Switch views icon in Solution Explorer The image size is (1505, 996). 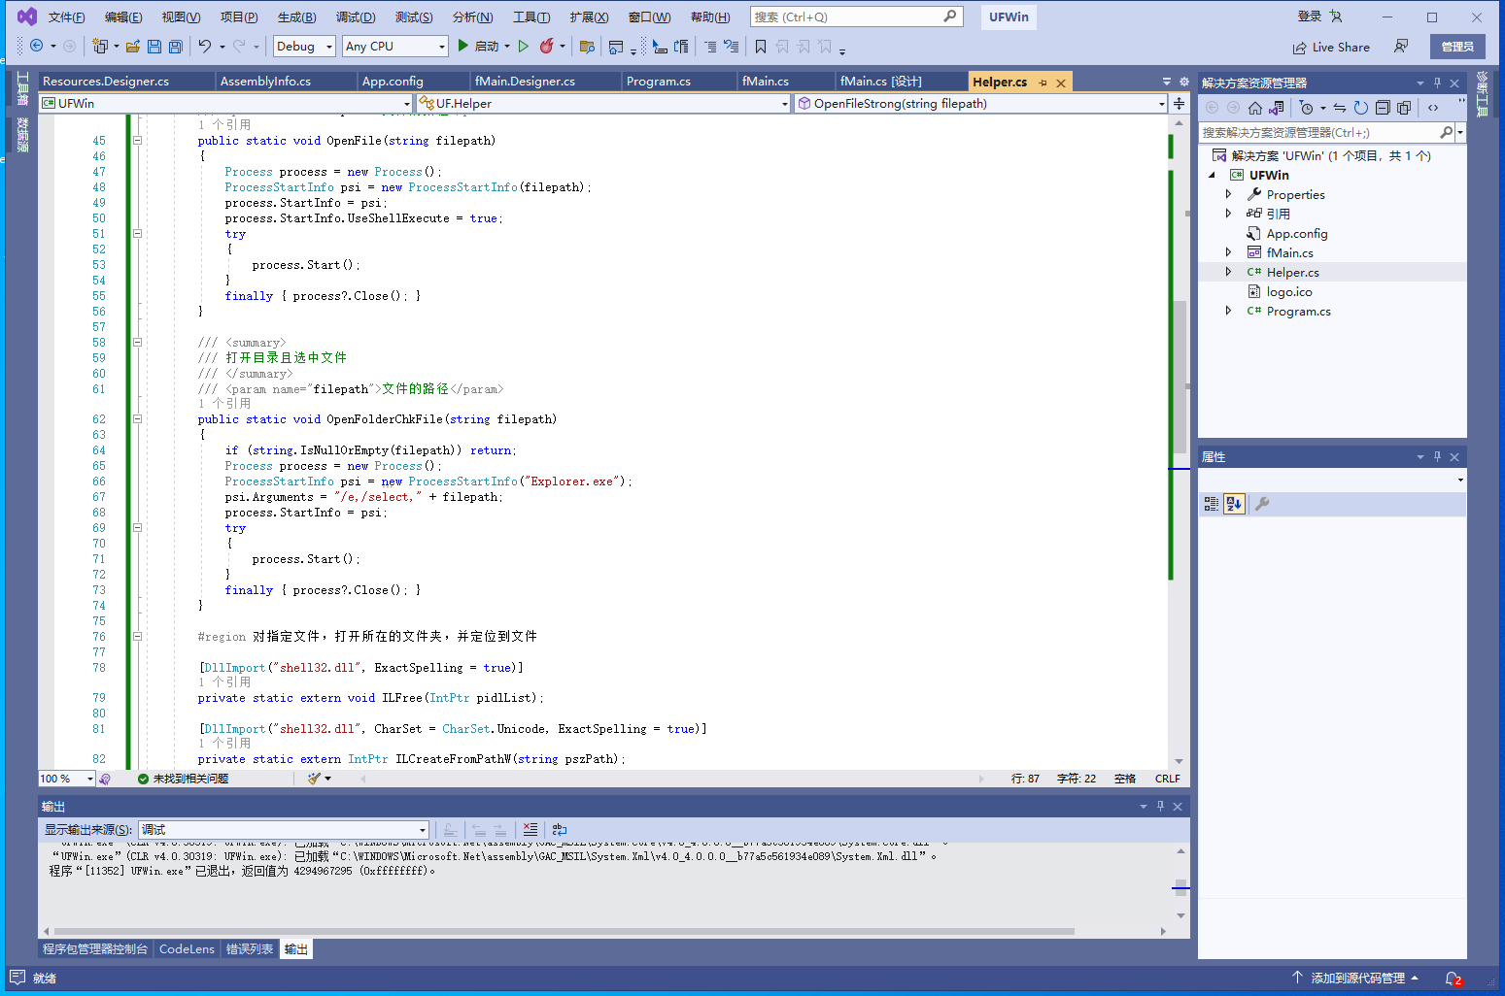click(1277, 108)
